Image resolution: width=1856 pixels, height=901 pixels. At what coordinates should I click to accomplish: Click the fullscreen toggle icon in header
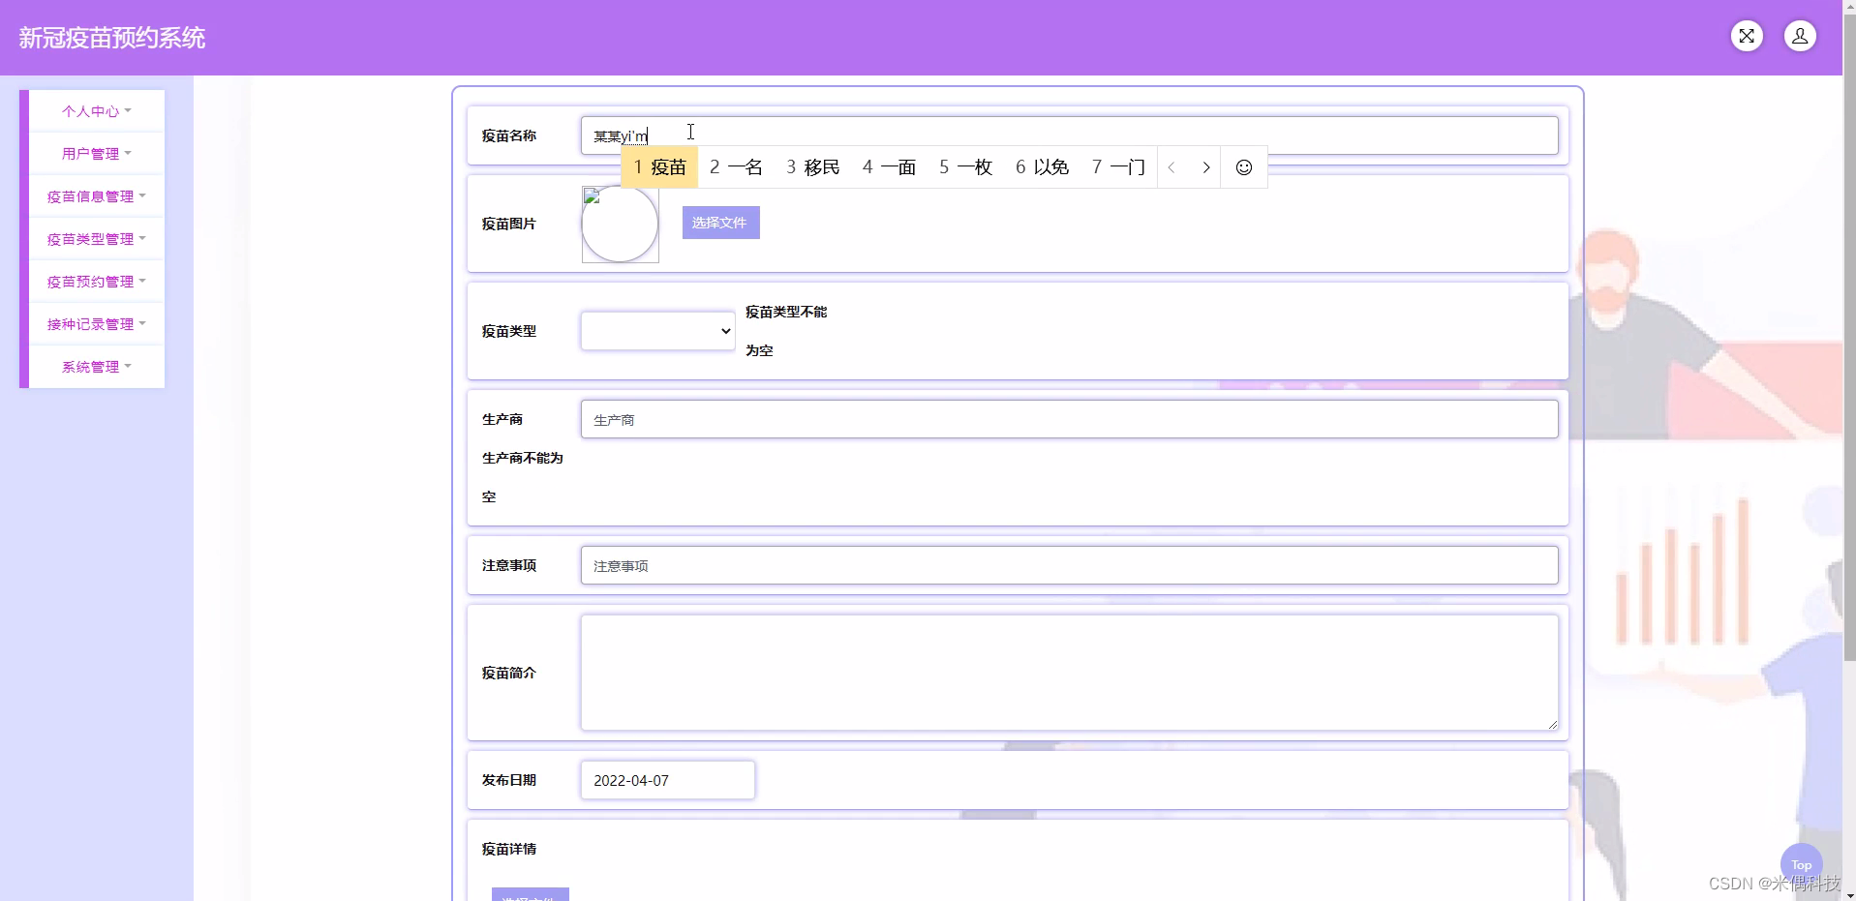click(x=1747, y=37)
